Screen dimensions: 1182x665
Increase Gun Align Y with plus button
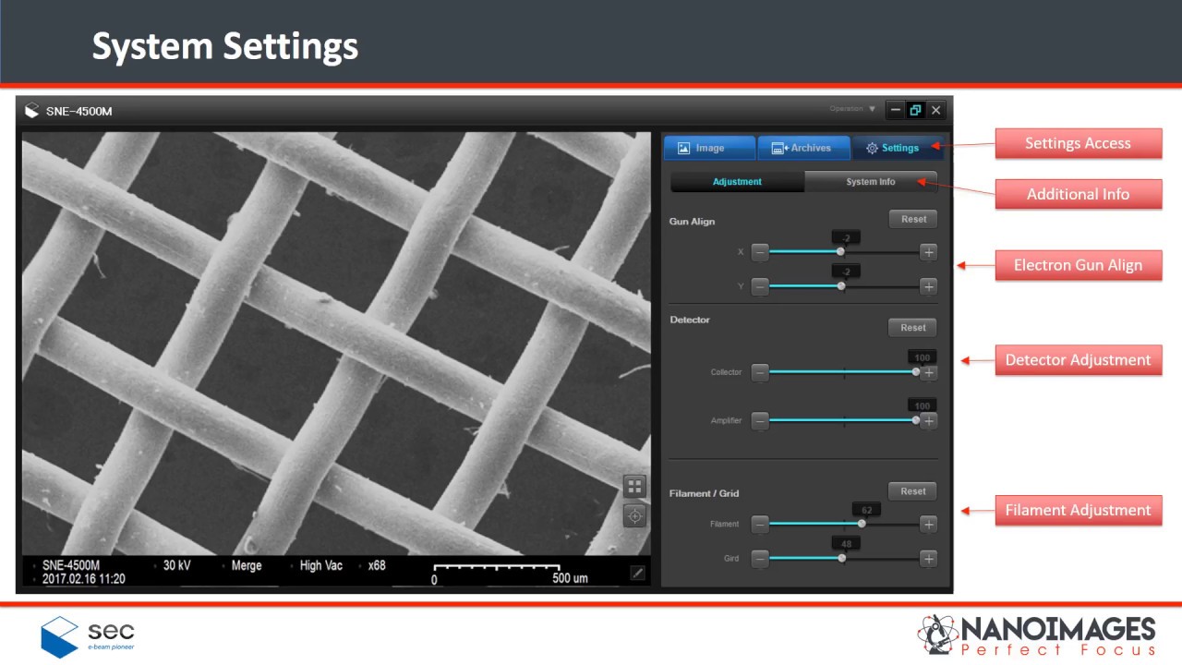[929, 286]
